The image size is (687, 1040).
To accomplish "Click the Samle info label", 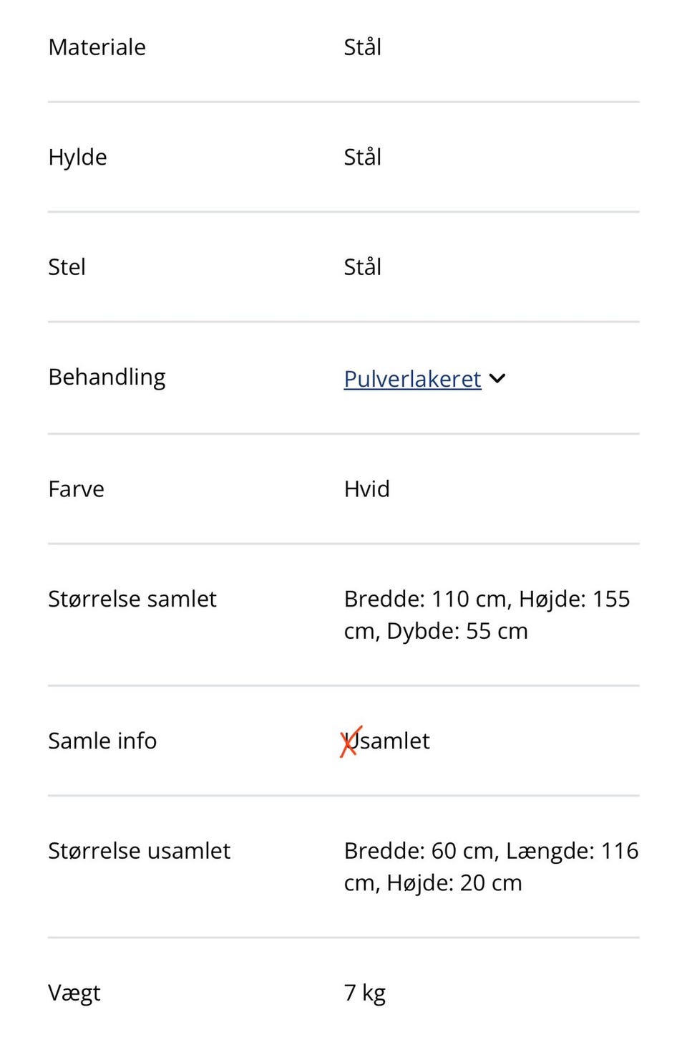I will (102, 741).
